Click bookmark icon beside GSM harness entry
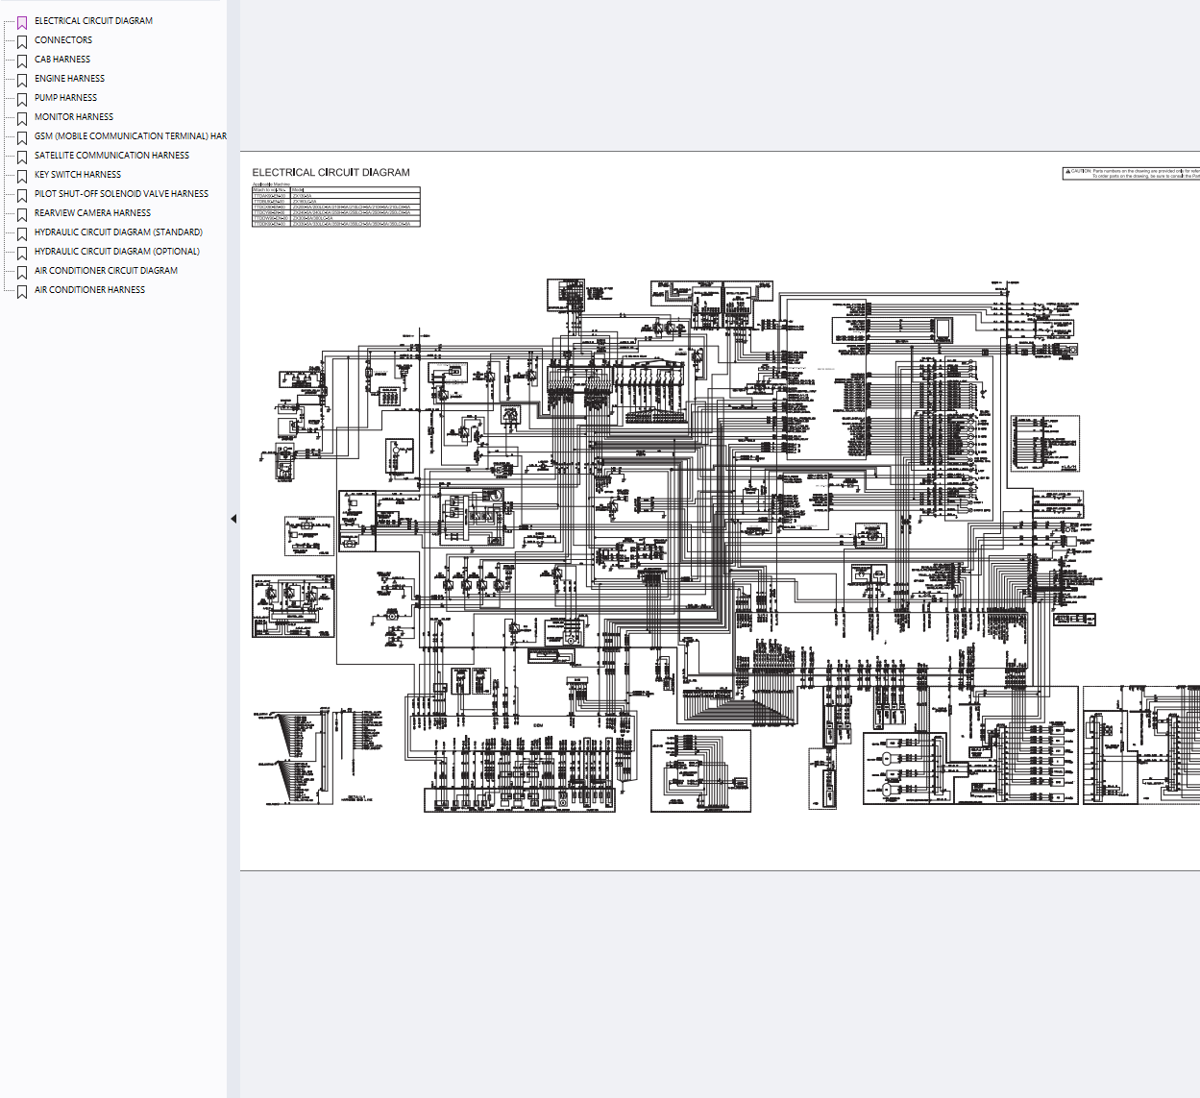 [22, 137]
